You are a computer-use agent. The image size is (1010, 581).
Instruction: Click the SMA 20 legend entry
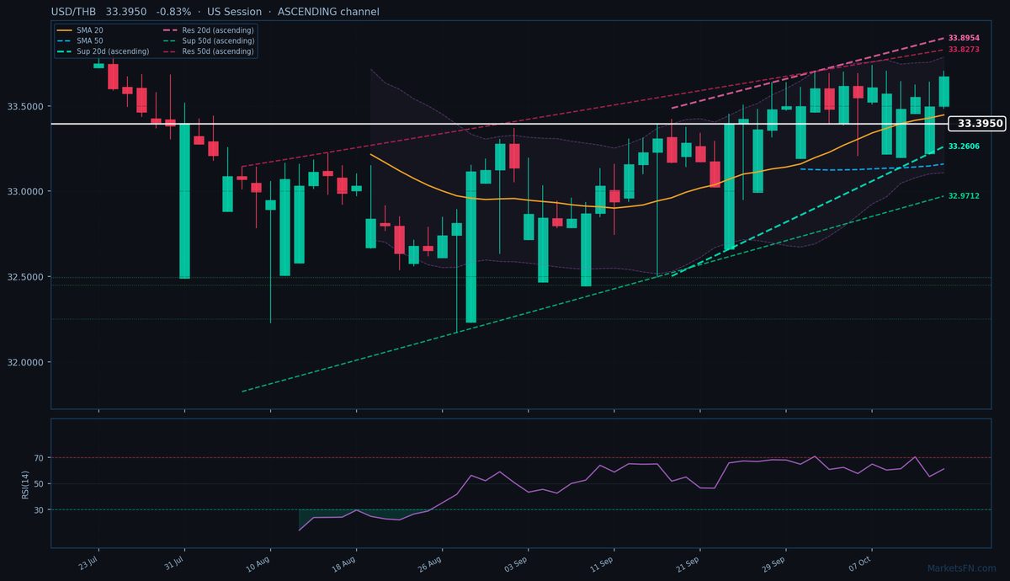[79, 30]
